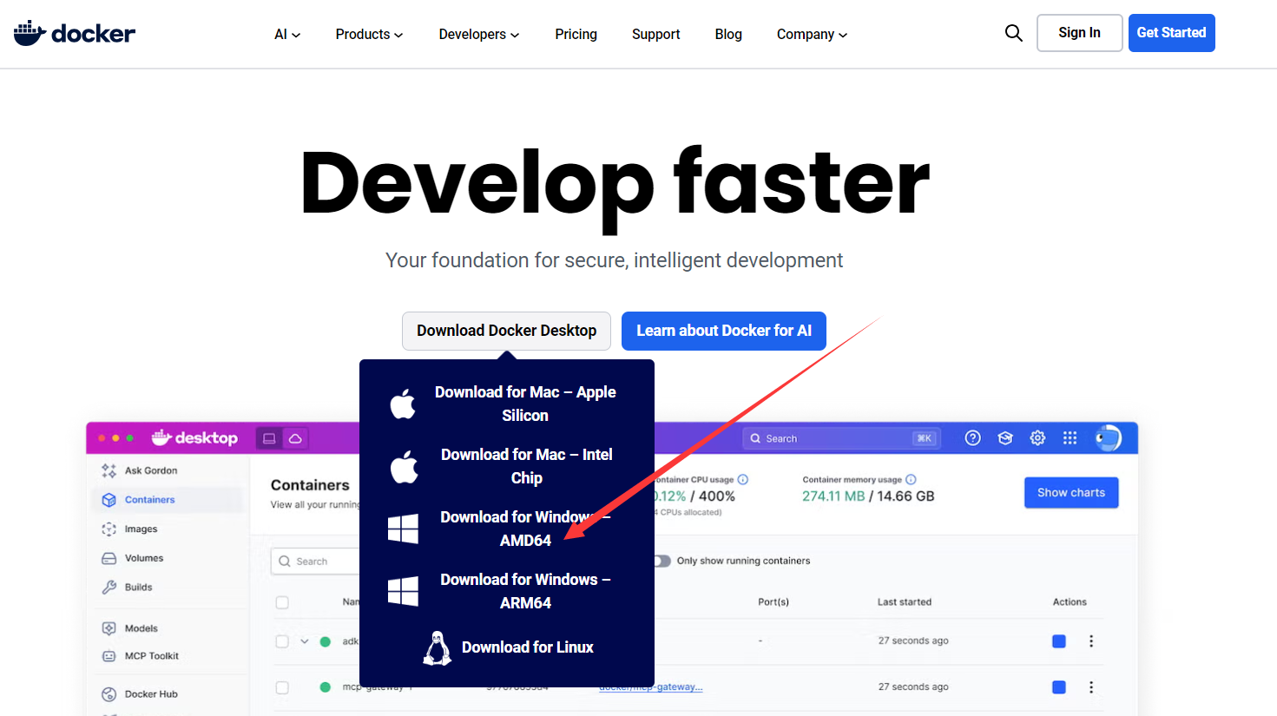
Task: Open kebab menu for the first container row
Action: coord(1091,641)
